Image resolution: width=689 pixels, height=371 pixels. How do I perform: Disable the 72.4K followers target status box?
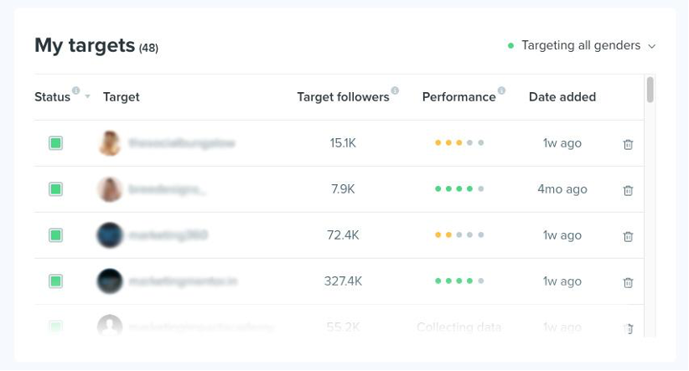click(x=55, y=234)
